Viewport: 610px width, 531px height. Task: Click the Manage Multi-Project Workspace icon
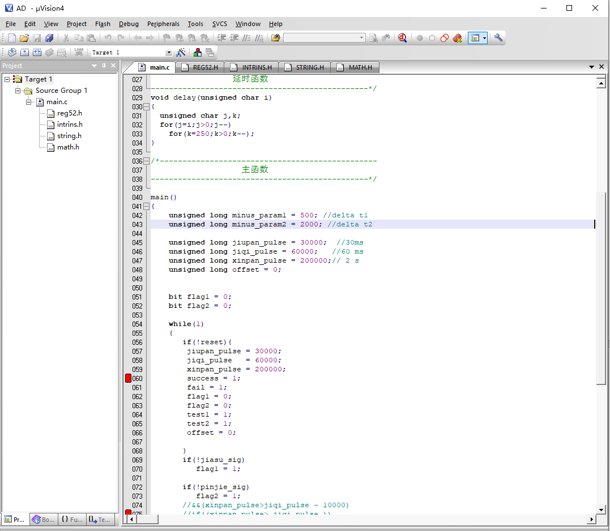pos(210,52)
